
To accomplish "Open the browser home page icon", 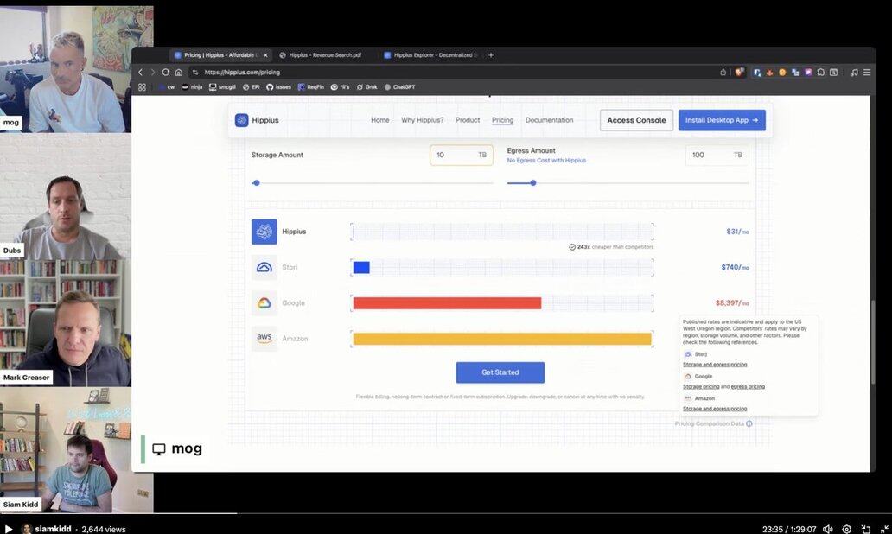I will tap(179, 73).
